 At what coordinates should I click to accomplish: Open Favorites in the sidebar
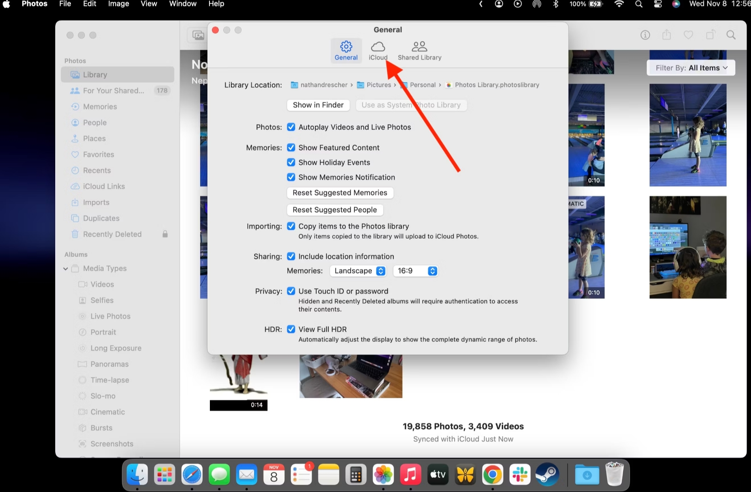(x=117, y=155)
